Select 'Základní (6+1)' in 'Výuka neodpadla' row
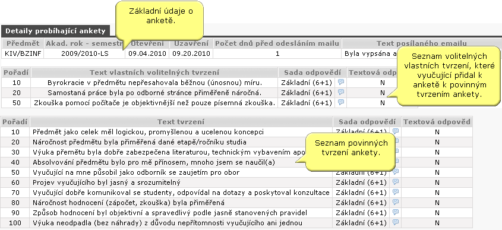Viewport: 502px width, 230px height. click(361, 223)
